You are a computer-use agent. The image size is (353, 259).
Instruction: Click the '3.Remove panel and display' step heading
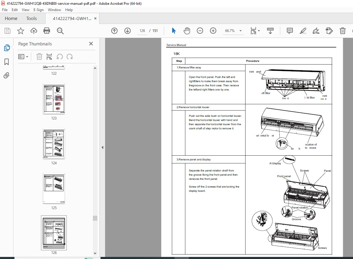[194, 160]
